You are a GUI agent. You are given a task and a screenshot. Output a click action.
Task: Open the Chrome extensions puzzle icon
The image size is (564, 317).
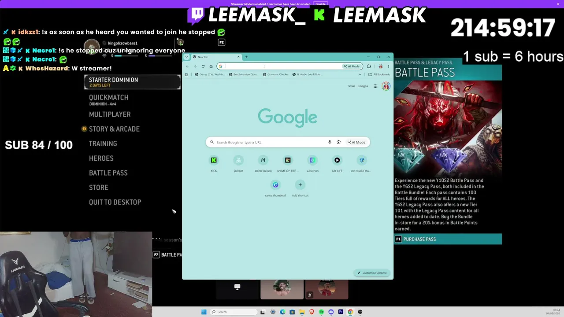pyautogui.click(x=369, y=66)
